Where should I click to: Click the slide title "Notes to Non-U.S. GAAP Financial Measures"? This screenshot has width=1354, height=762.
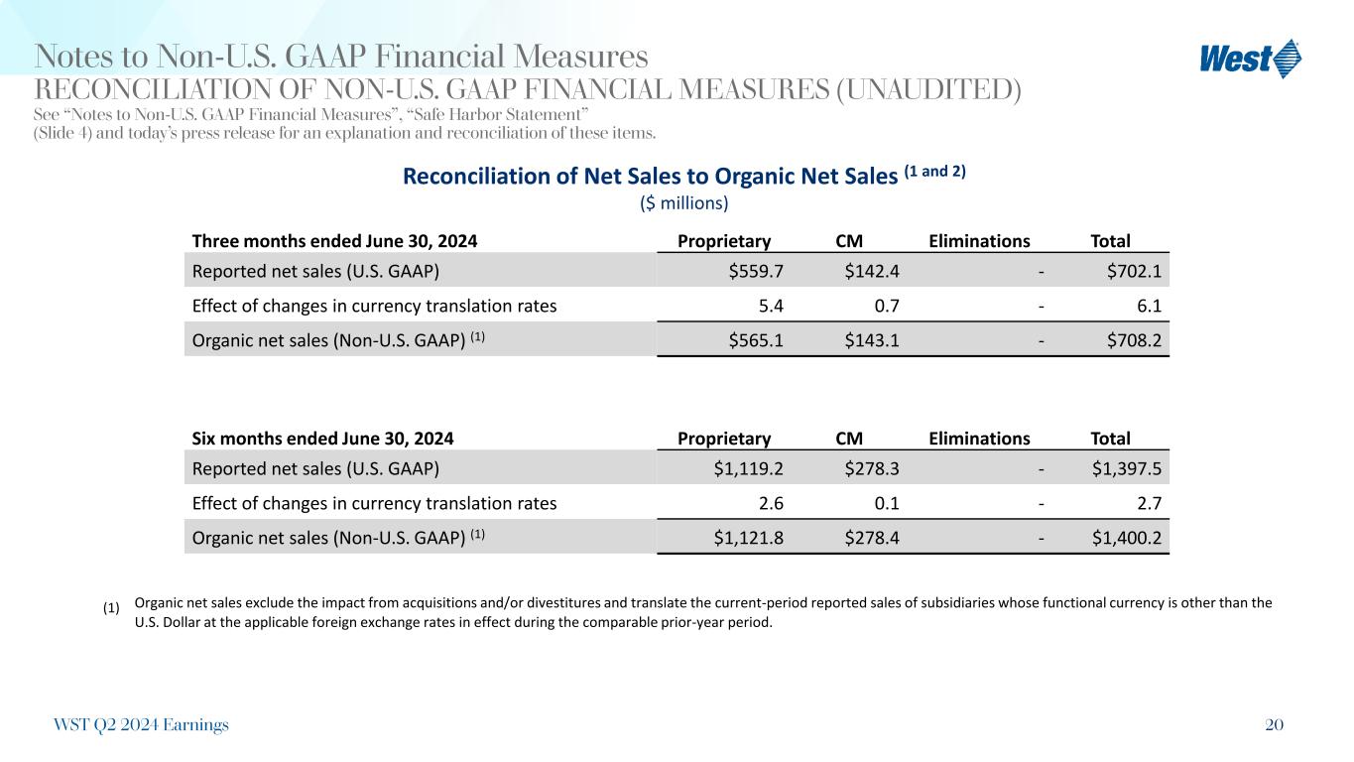pos(341,56)
